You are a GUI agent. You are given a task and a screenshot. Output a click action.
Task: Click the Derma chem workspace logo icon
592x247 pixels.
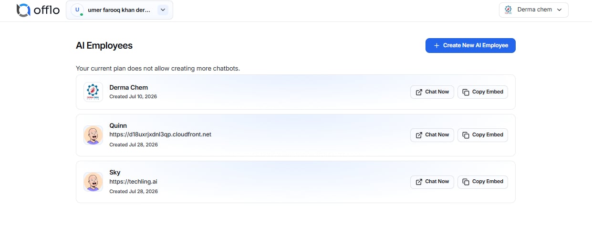coord(508,10)
